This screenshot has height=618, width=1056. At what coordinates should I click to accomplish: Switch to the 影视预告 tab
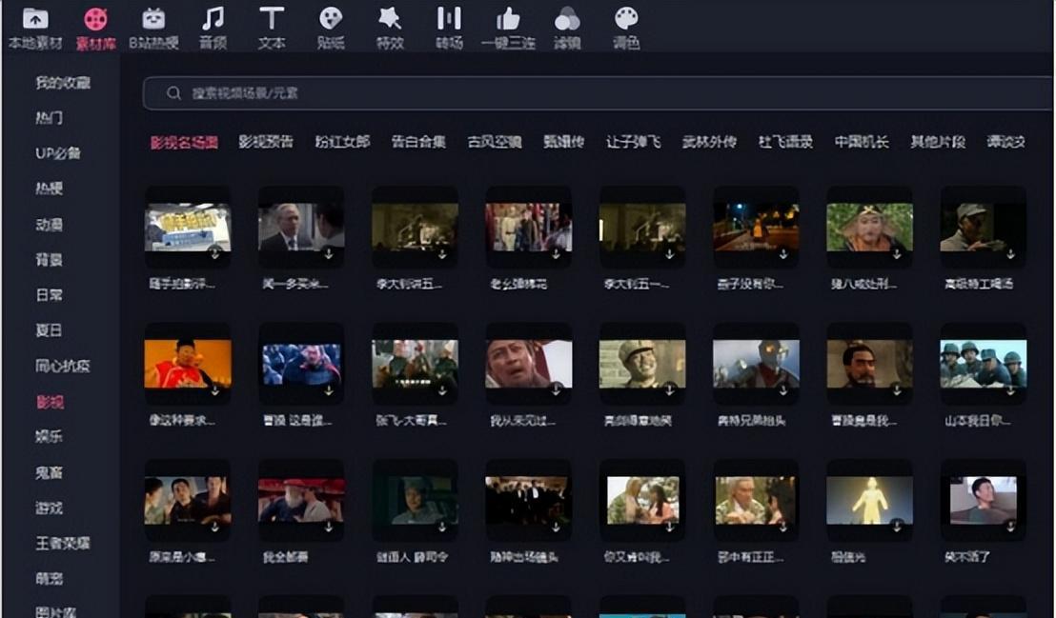coord(266,142)
